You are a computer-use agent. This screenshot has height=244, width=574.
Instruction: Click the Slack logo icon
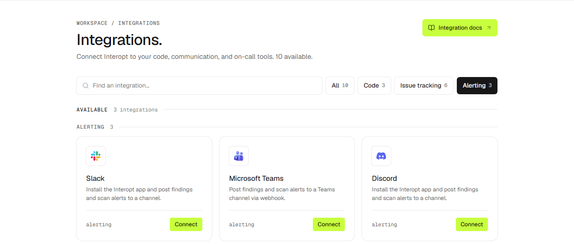click(96, 156)
